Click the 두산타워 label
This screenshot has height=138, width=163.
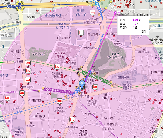93,34
